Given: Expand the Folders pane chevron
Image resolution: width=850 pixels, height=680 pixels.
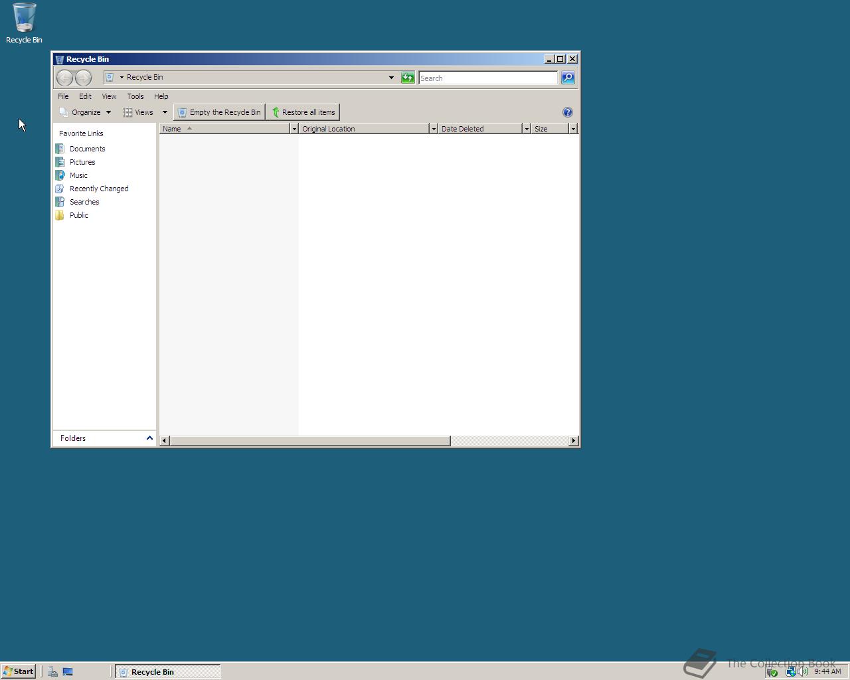Looking at the screenshot, I should click(149, 438).
